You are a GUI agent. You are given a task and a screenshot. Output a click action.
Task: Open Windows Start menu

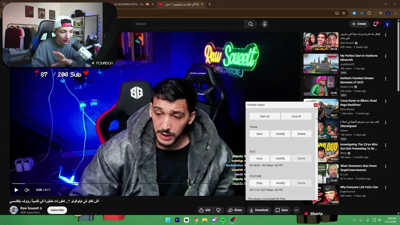[x=168, y=220]
